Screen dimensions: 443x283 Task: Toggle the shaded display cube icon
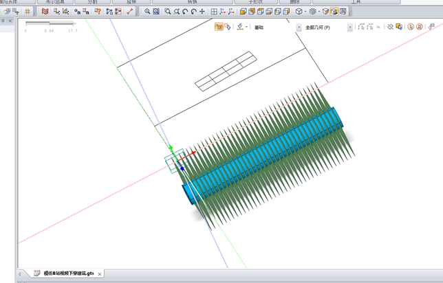[325, 12]
